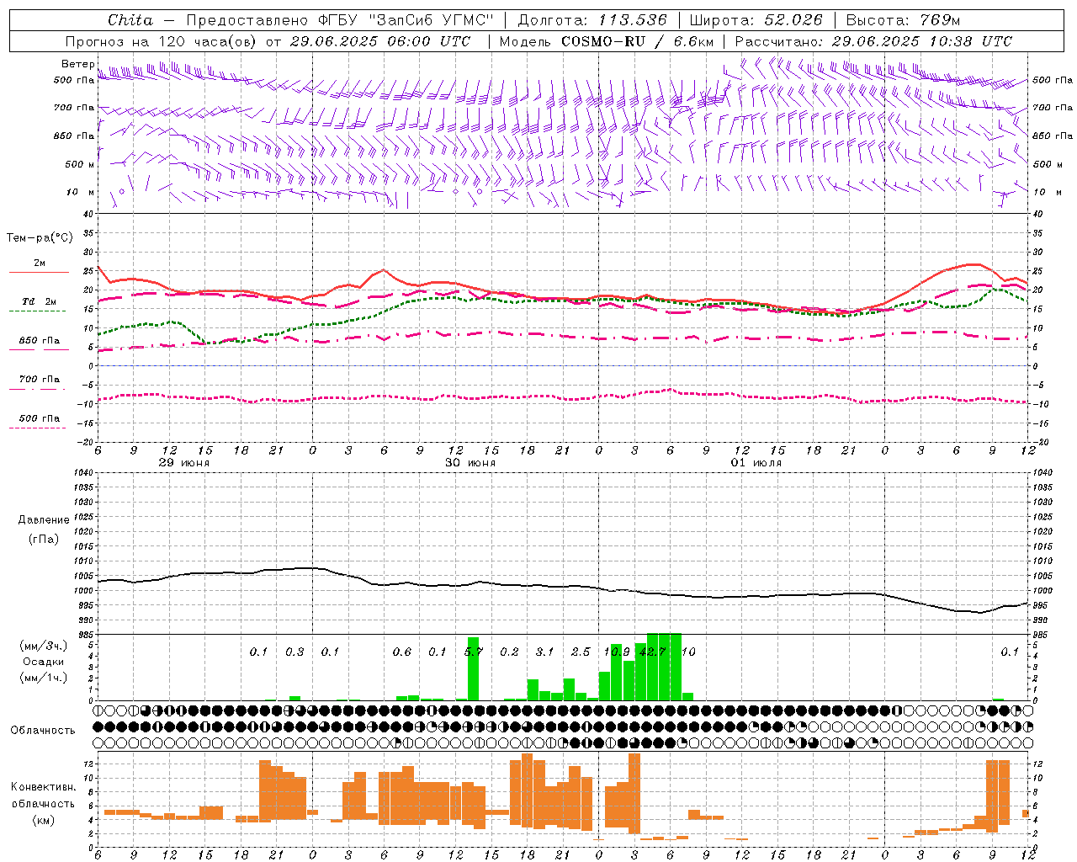The image size is (1077, 862).
Task: Click the "(мм/3ч.)" precipitation unit label
Action: [x=44, y=646]
